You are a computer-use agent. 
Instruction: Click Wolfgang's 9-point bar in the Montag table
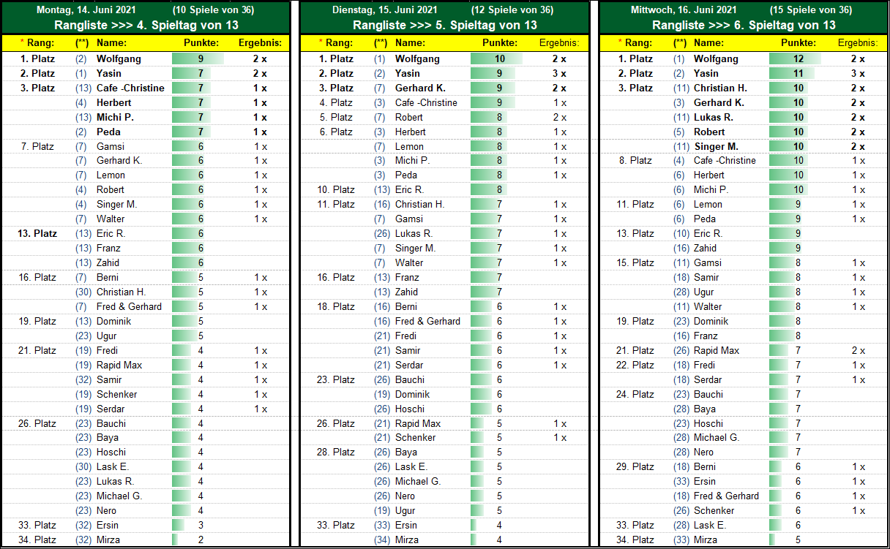(x=198, y=58)
